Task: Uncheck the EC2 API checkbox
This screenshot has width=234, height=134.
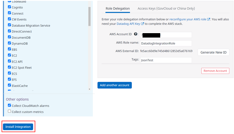Action: [9, 61]
